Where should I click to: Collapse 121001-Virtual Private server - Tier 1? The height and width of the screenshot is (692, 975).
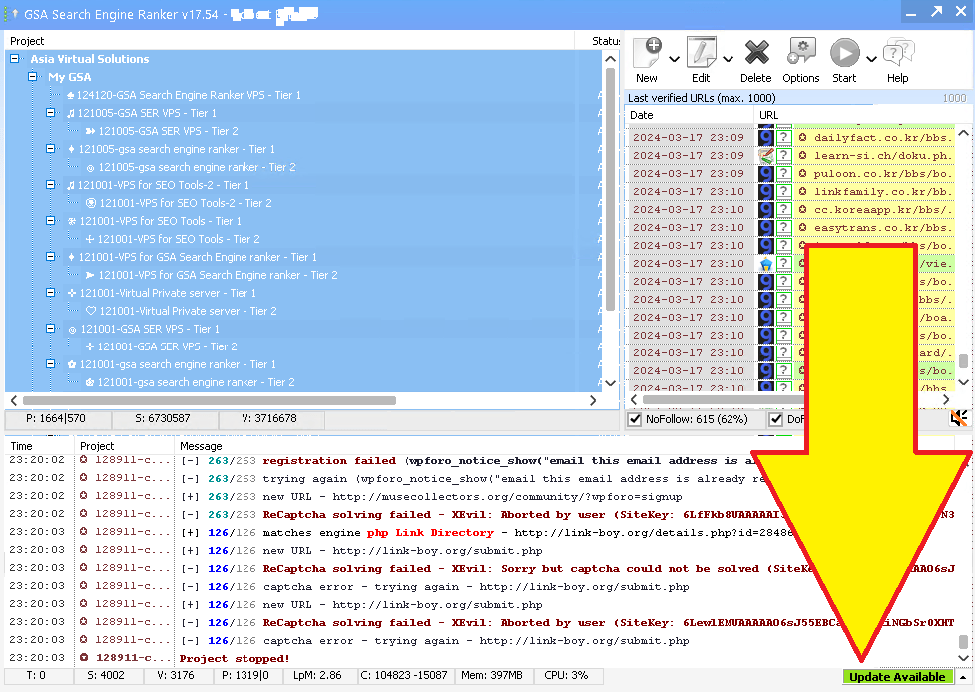tap(50, 292)
